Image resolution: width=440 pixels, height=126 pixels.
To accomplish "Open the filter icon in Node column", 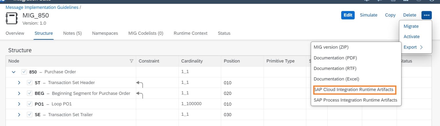I will click(131, 61).
